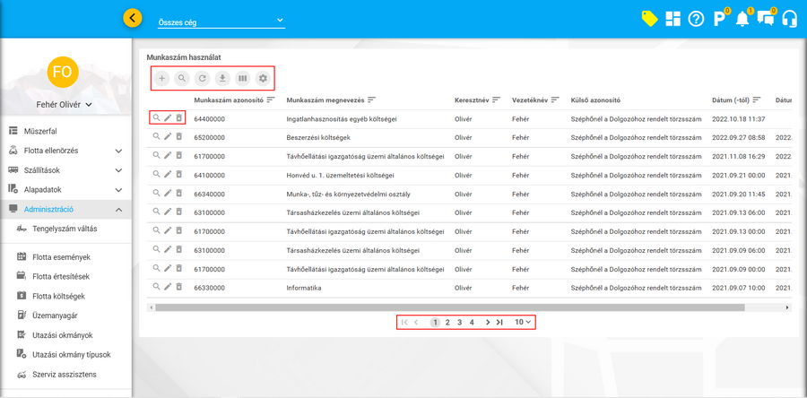Open the rows-per-page dropdown showing 10
The image size is (807, 398).
pos(523,322)
